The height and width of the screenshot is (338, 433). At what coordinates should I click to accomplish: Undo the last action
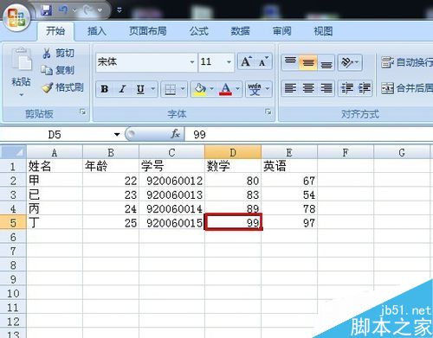(x=63, y=10)
